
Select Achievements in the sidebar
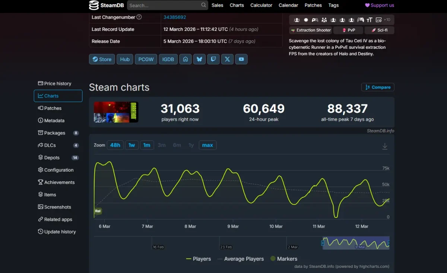(59, 182)
